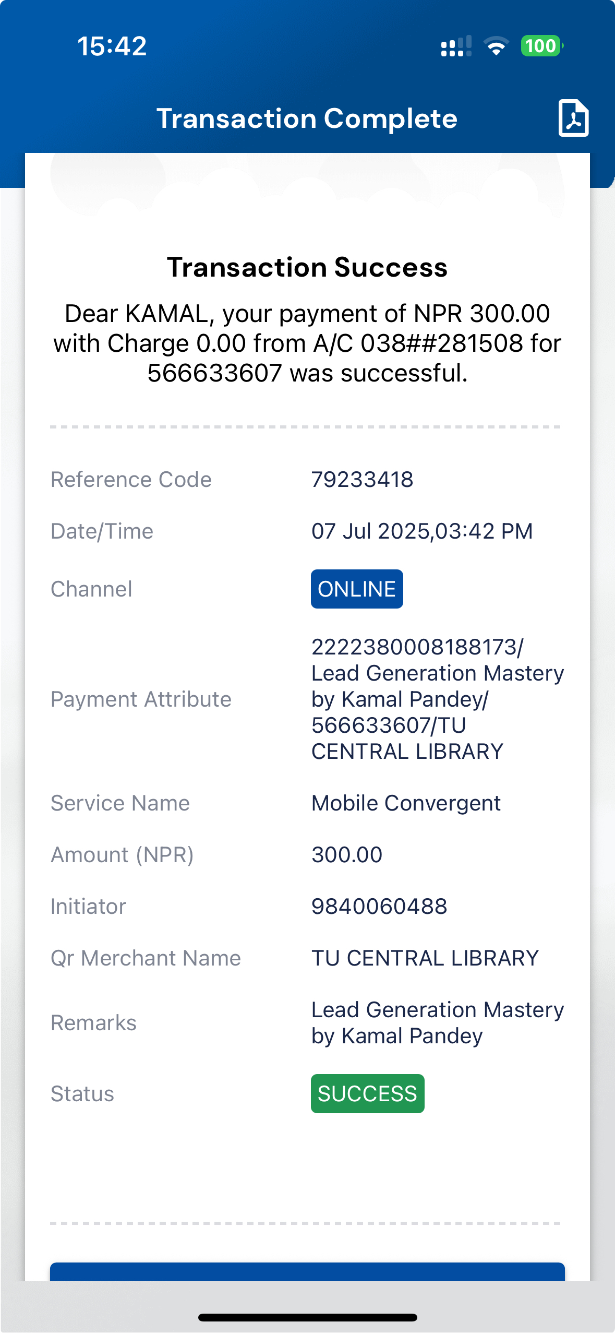Tap the date 07 Jul 2025 value
This screenshot has width=615, height=1334.
coord(421,531)
